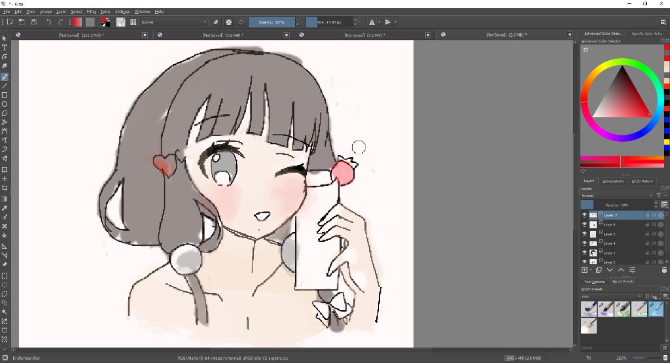Adjust layer Opacity slider in Layers
Viewport: 670px width, 363px height.
617,205
